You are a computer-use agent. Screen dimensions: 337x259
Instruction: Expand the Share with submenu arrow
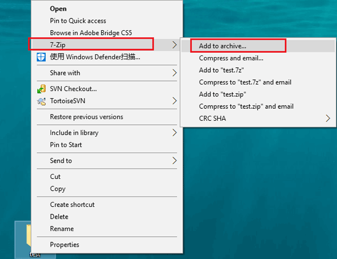click(175, 73)
